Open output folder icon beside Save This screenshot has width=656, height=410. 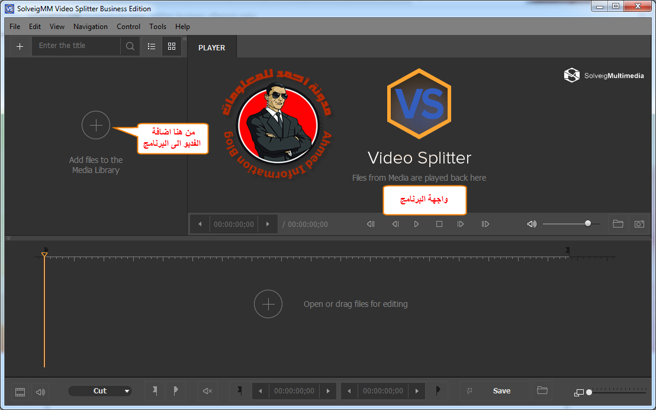pos(542,390)
